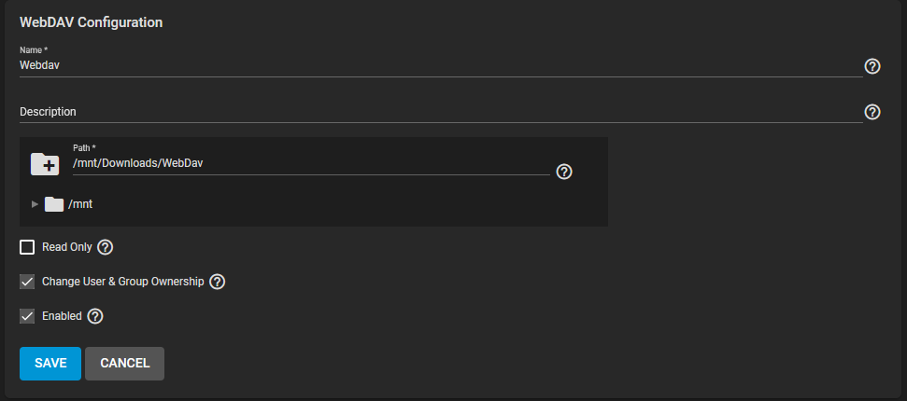This screenshot has height=401, width=907.
Task: Click the create new folder icon
Action: pos(45,164)
